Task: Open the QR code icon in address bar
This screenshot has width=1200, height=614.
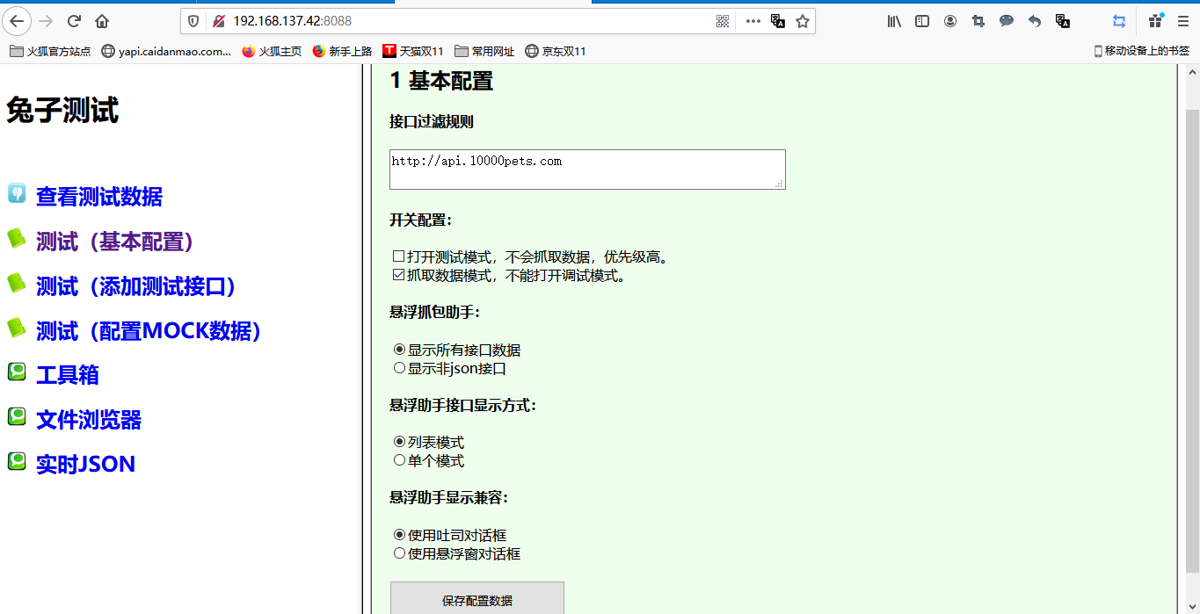Action: 723,21
